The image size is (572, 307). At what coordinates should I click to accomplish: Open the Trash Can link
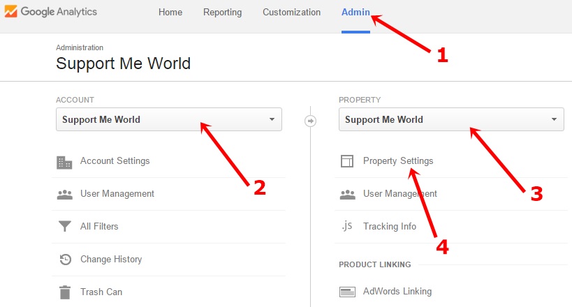click(101, 292)
